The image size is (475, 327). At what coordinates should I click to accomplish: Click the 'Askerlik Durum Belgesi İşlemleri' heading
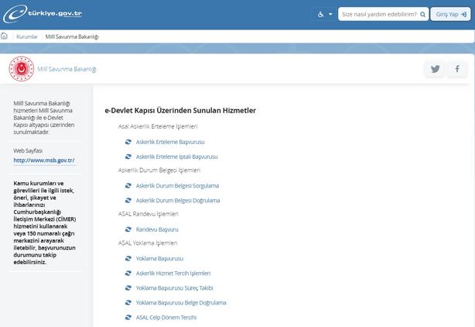pos(159,170)
